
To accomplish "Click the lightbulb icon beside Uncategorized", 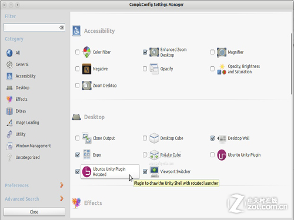I will point(9,157).
